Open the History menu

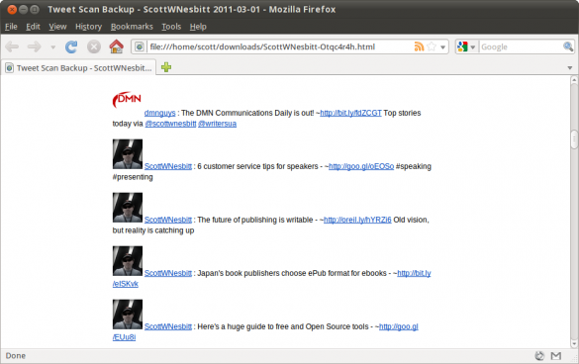point(89,27)
